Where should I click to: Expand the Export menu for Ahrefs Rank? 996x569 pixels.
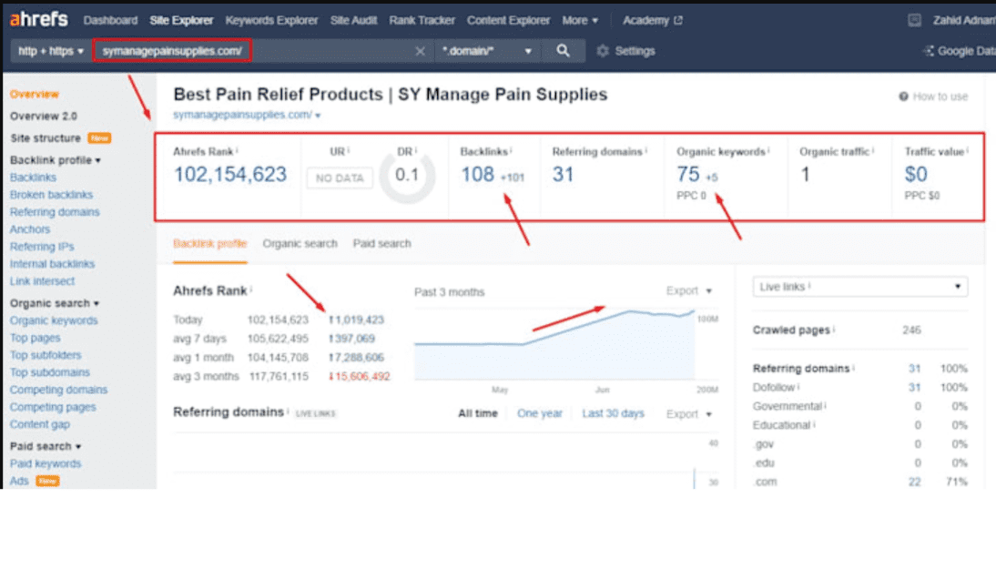pos(688,291)
